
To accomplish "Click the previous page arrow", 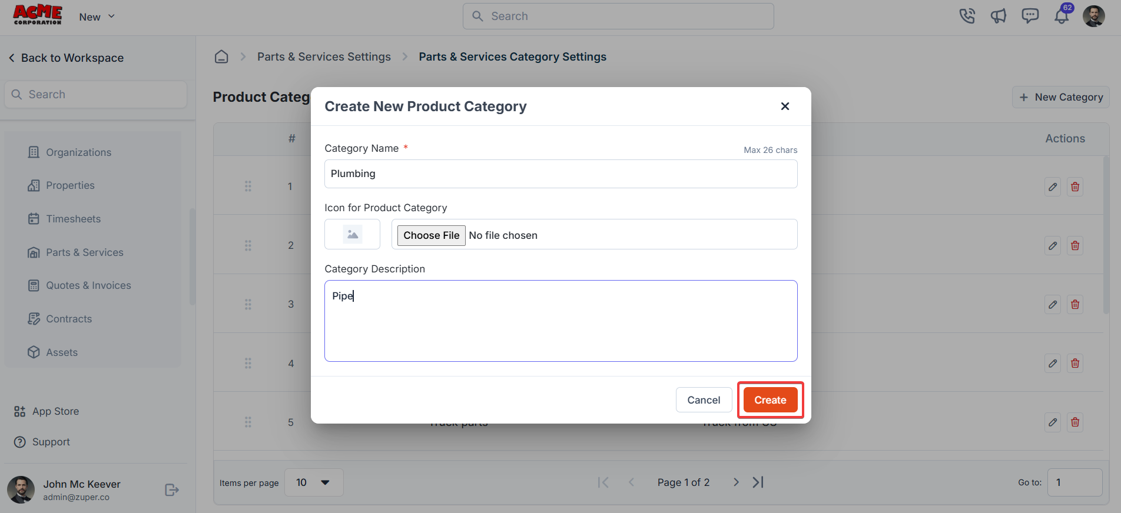I will 631,482.
